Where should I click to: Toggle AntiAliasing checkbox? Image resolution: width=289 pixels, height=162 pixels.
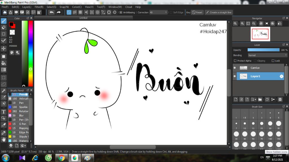pyautogui.click(x=121, y=12)
